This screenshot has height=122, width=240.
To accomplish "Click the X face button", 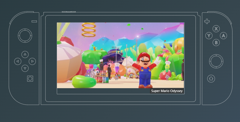I will (x=216, y=29).
